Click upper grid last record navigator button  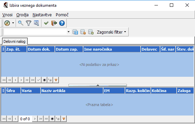(33, 80)
